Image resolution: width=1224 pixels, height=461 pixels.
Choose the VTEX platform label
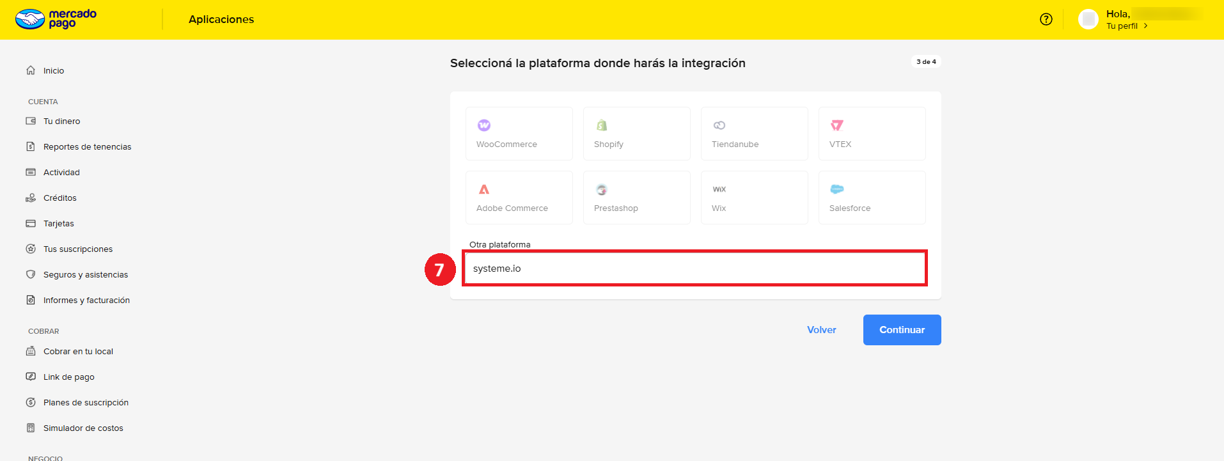[840, 145]
